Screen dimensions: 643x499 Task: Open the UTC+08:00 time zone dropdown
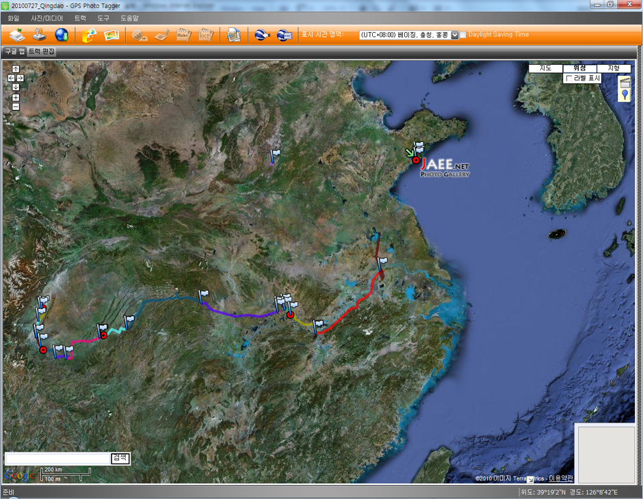[455, 35]
